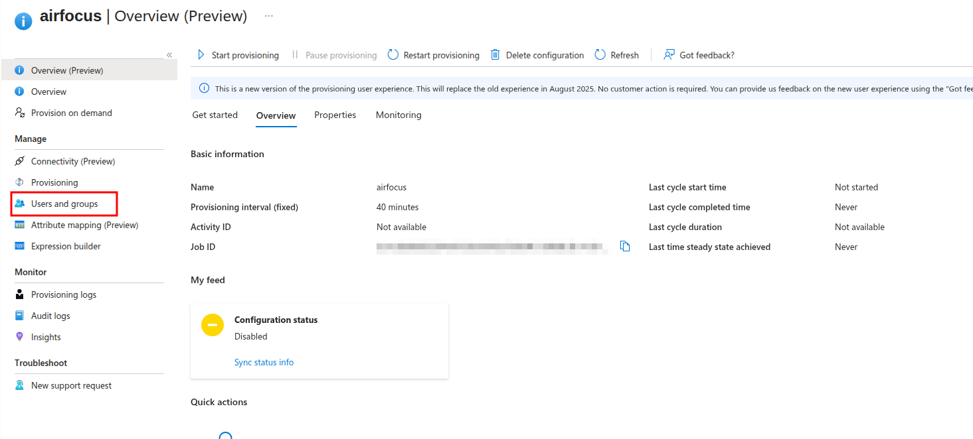This screenshot has width=973, height=439.
Task: Click the Got feedback person icon
Action: 669,55
